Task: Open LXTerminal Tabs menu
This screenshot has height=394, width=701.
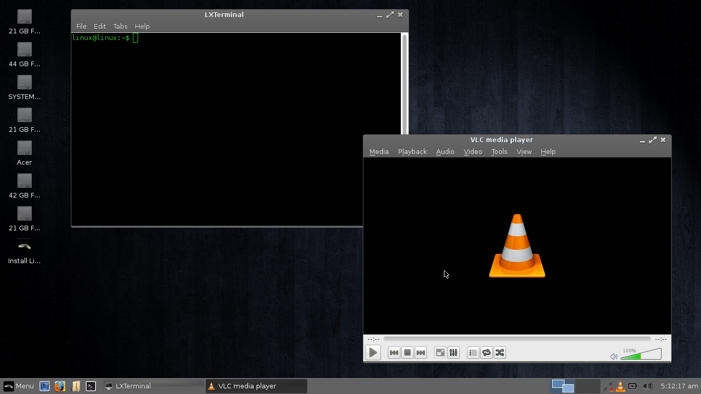Action: 120,26
